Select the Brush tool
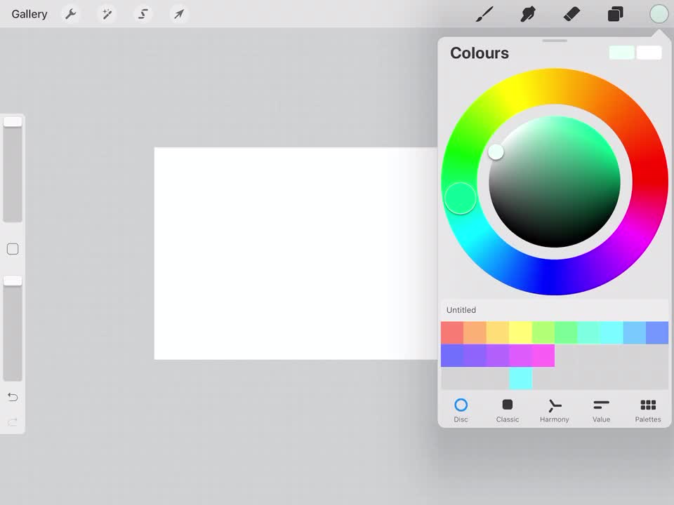The image size is (674, 505). 484,14
